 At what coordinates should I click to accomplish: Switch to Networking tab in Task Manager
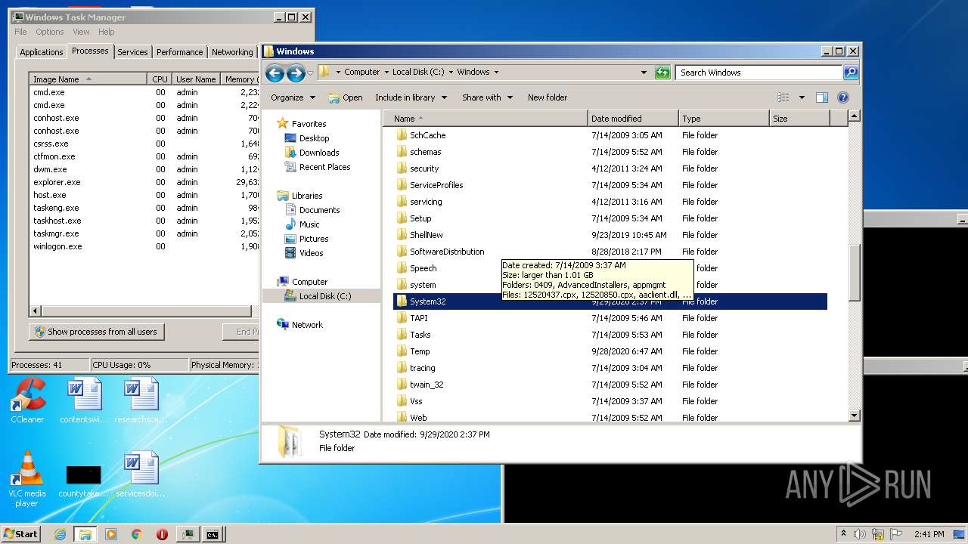point(232,52)
